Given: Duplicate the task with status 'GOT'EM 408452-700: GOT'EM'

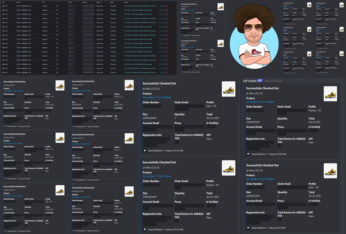Looking at the screenshot, I should coord(165,52).
